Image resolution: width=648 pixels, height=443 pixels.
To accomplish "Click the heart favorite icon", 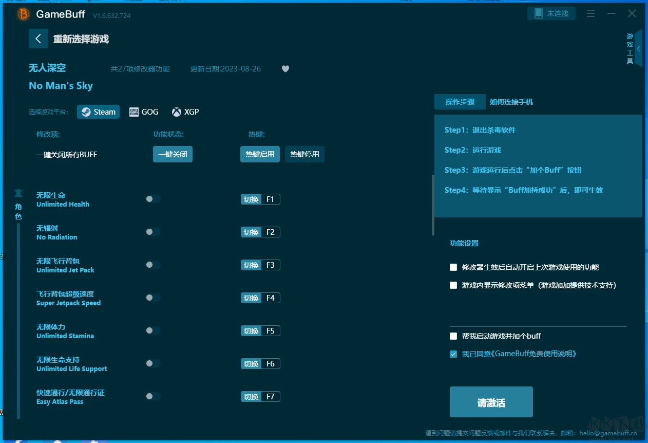I will 285,69.
